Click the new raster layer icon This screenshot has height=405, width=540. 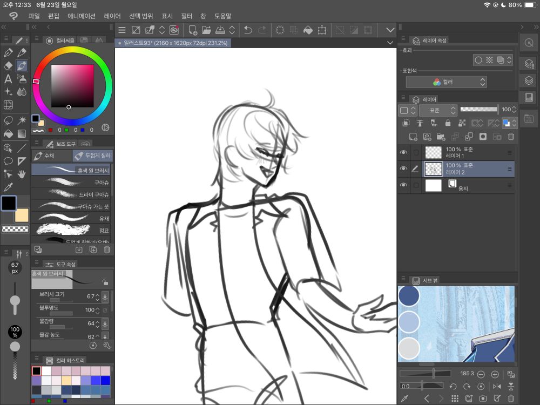413,137
